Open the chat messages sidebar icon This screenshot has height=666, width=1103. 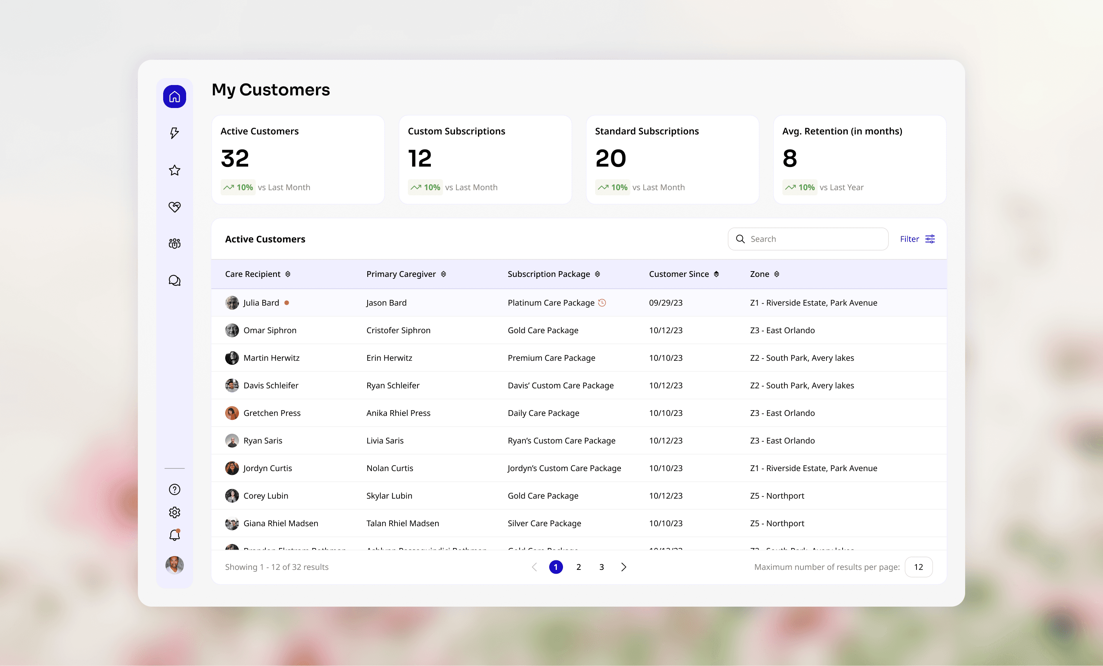[x=175, y=281]
